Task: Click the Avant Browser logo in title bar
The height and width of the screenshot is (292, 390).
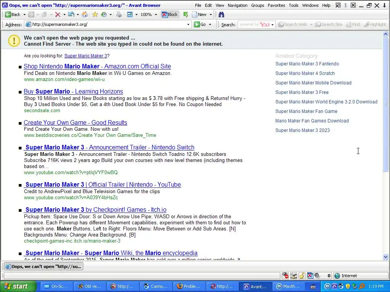Action: pyautogui.click(x=5, y=5)
